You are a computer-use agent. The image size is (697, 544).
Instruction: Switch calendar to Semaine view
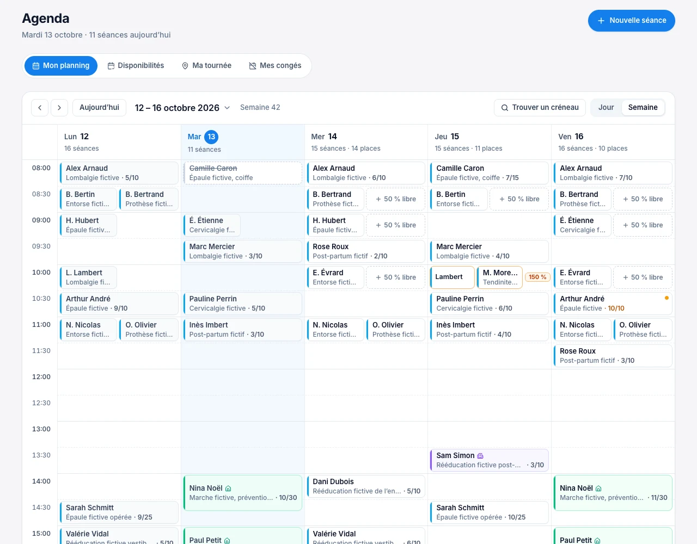pyautogui.click(x=643, y=108)
